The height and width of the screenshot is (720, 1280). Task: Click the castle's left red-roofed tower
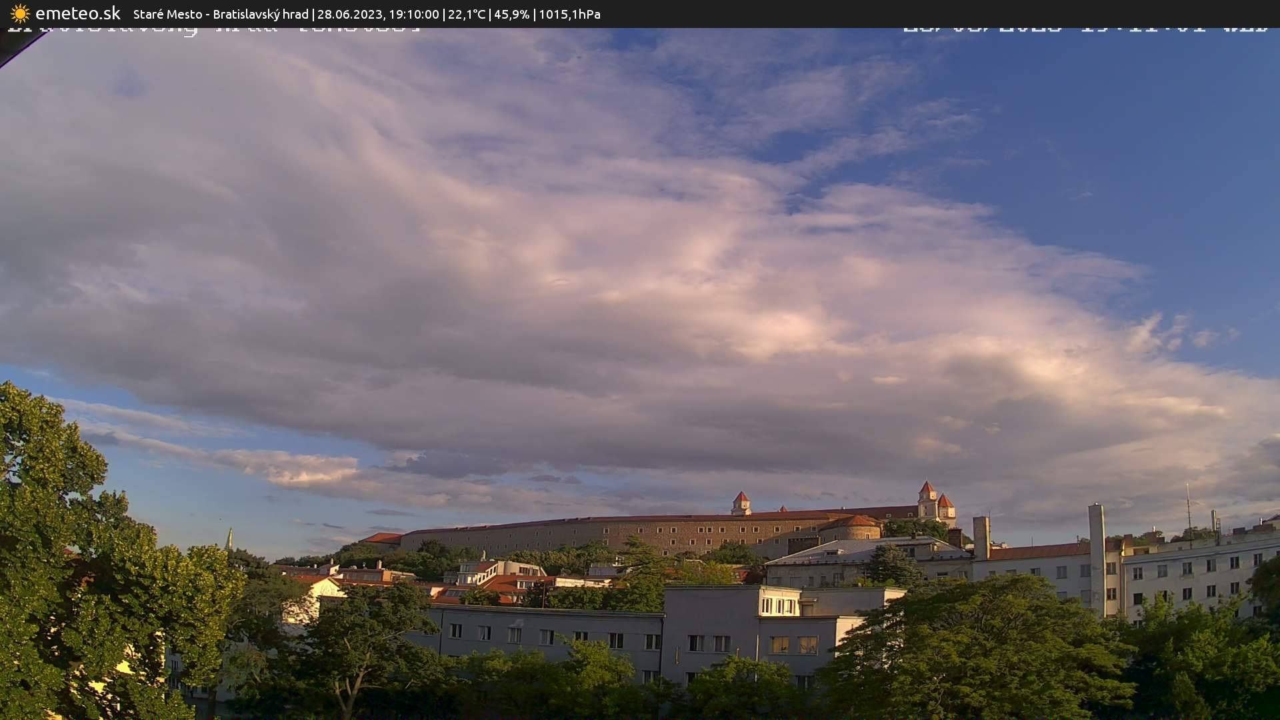click(x=741, y=503)
